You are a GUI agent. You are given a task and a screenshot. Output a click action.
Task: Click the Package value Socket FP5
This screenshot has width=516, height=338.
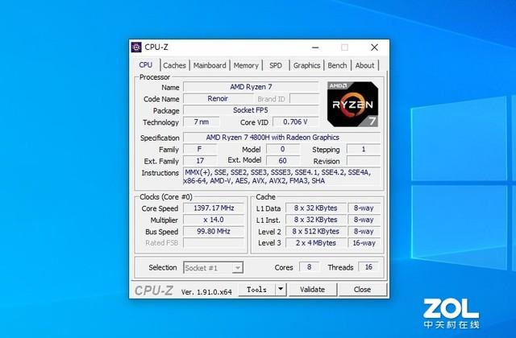251,110
